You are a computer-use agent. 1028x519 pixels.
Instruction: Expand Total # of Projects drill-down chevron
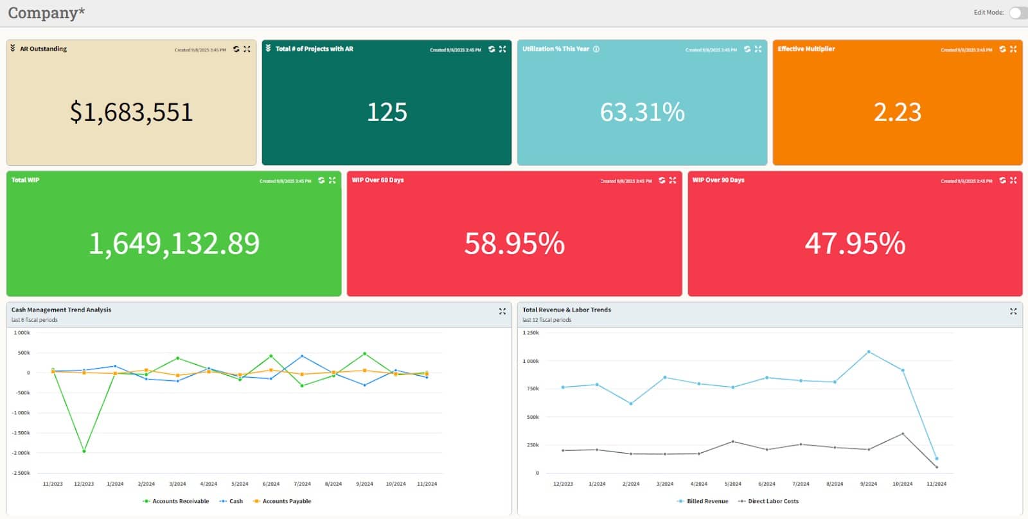tap(269, 48)
